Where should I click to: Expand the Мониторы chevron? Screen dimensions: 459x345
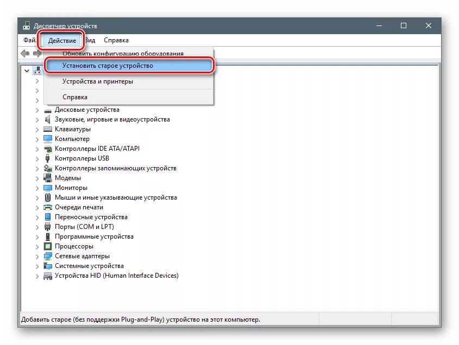click(x=37, y=188)
